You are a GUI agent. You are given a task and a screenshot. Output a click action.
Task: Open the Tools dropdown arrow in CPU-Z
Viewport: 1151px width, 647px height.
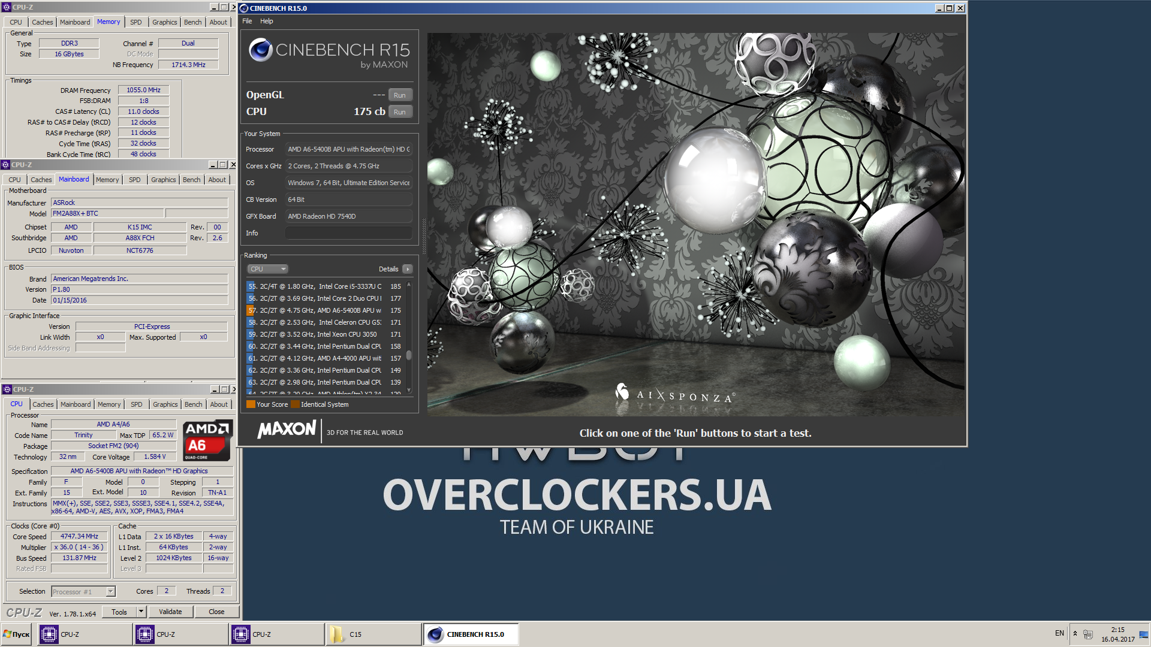click(141, 612)
